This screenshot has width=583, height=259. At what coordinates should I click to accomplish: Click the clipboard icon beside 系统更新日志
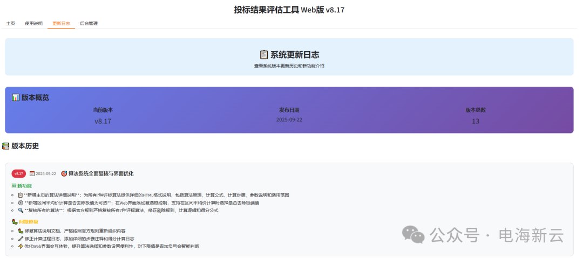point(264,54)
